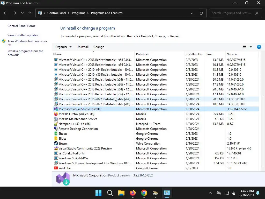Select the Slides app icon
The width and height of the screenshot is (265, 199).
(56, 138)
